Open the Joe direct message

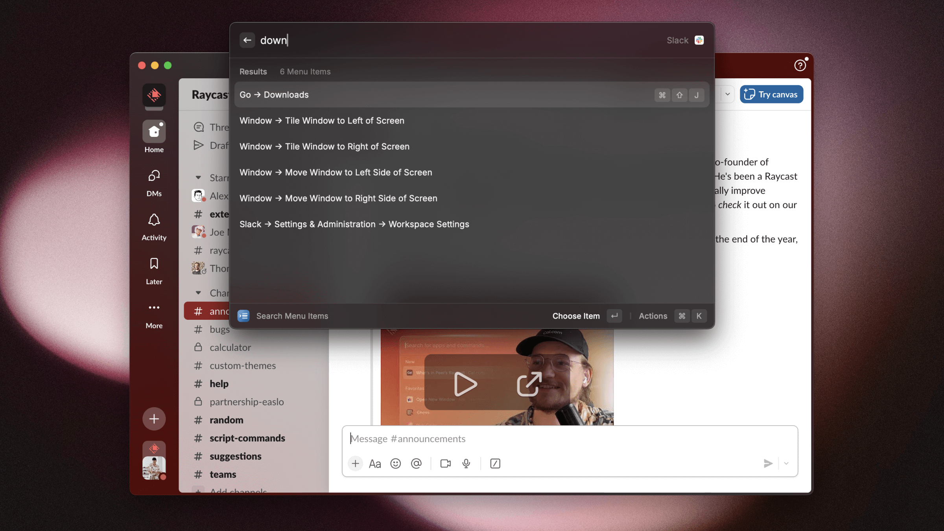tap(210, 232)
